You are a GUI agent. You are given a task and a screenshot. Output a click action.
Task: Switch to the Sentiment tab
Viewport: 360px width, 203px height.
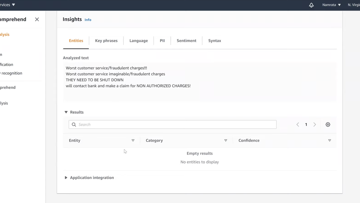[x=186, y=41]
